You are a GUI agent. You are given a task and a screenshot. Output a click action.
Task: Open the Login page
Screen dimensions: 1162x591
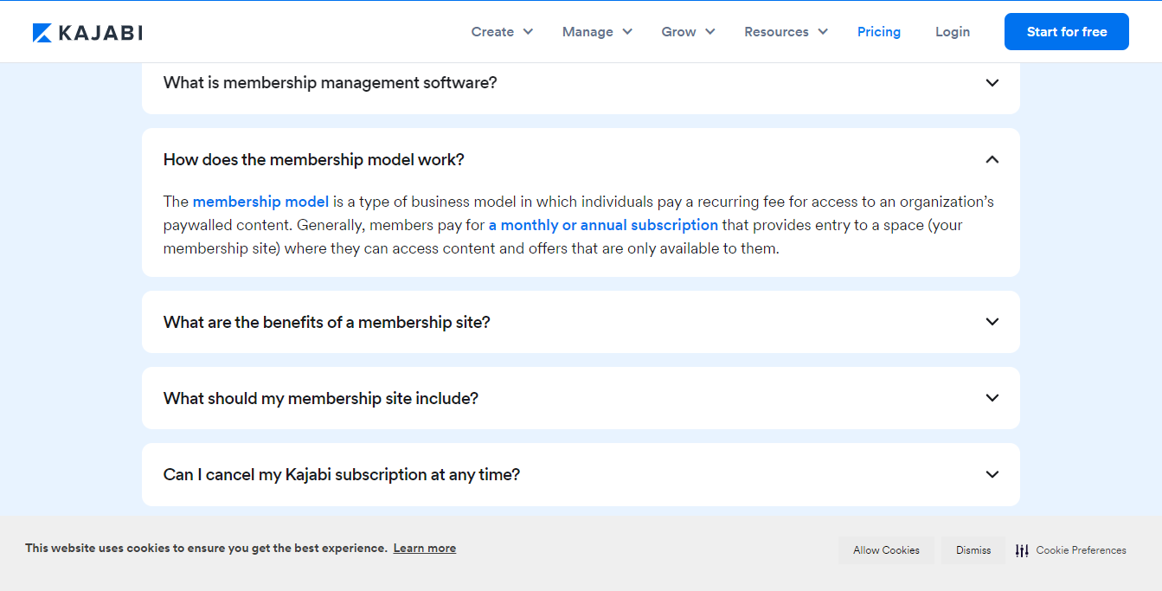pyautogui.click(x=953, y=32)
